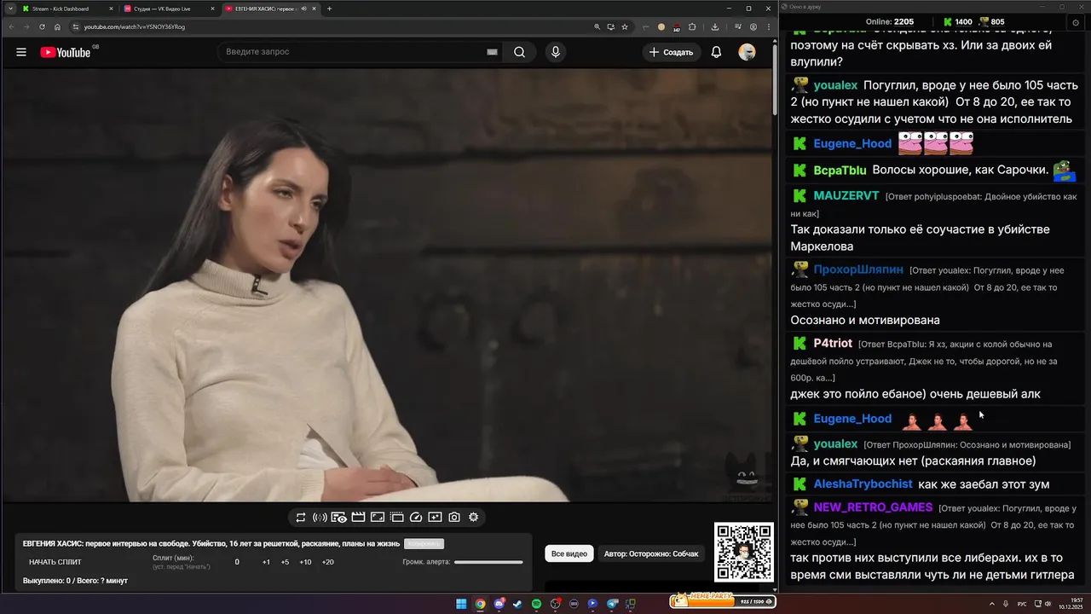The width and height of the screenshot is (1091, 614).
Task: Add +1 minute to split
Action: click(x=266, y=562)
